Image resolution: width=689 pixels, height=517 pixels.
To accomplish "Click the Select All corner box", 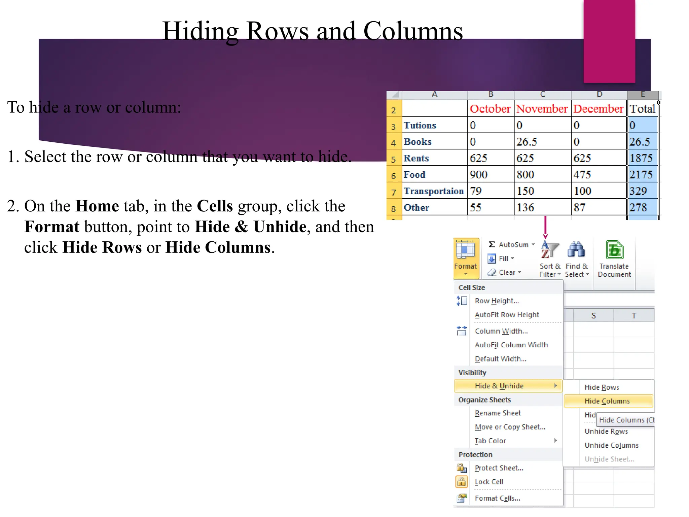I will click(x=394, y=95).
